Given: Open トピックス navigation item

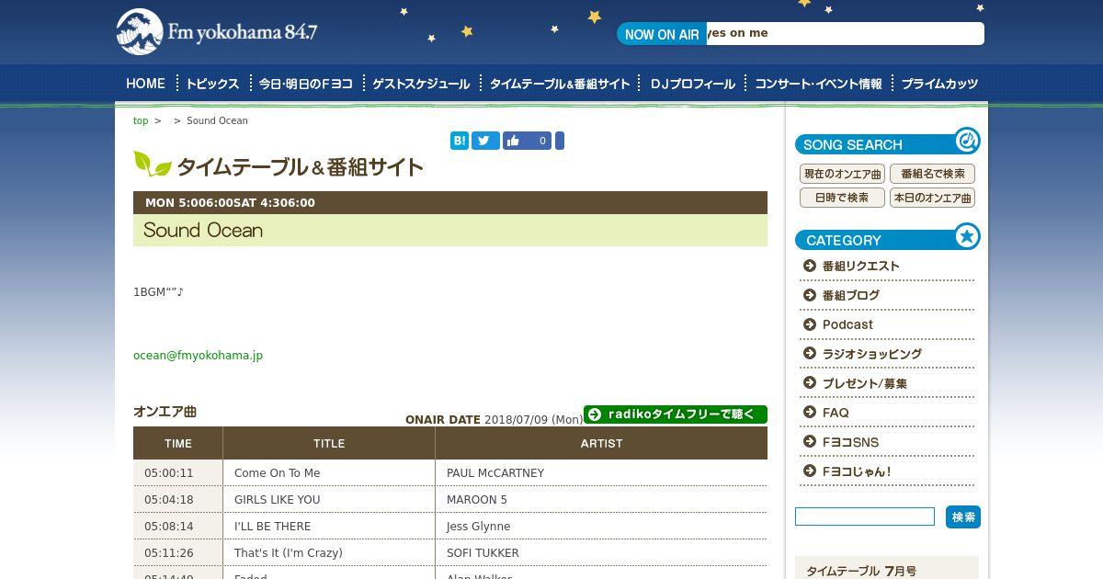Looking at the screenshot, I should [212, 84].
